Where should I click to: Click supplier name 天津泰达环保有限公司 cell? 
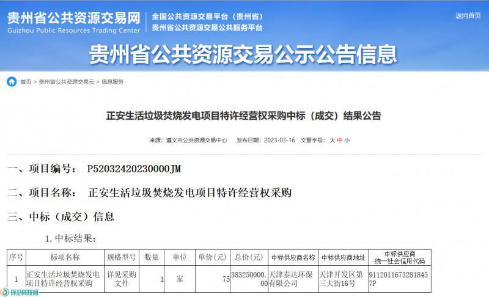[293, 279]
